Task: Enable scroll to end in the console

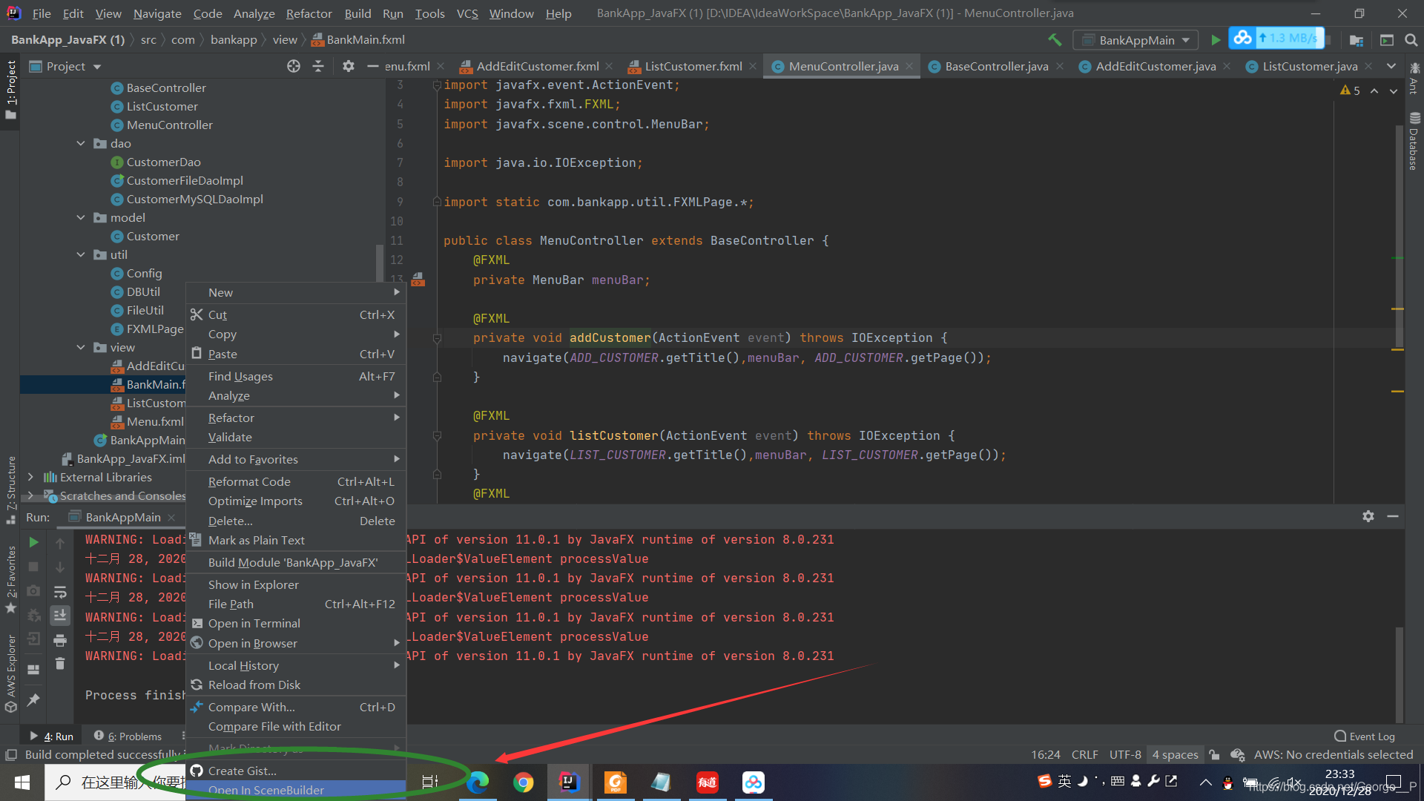Action: tap(60, 615)
